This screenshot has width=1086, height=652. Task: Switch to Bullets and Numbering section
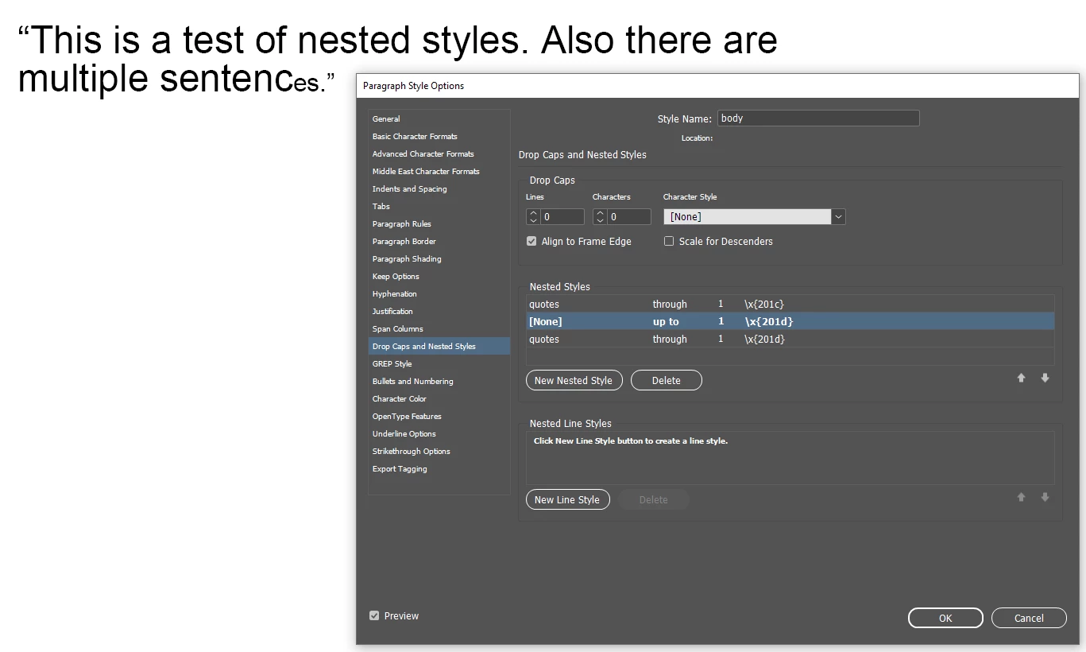pyautogui.click(x=413, y=382)
